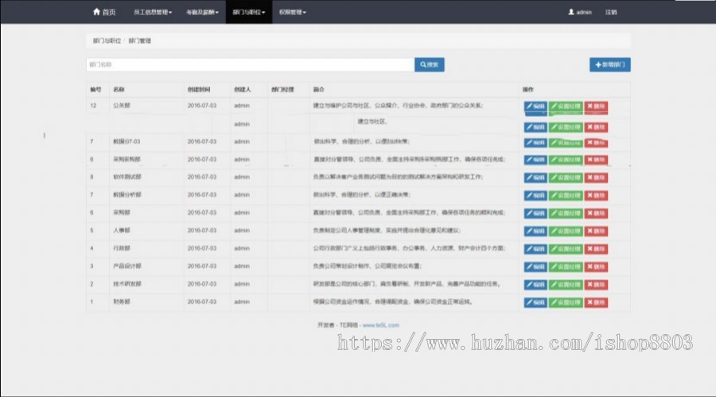Click 部门与职位 in the breadcrumb

107,41
